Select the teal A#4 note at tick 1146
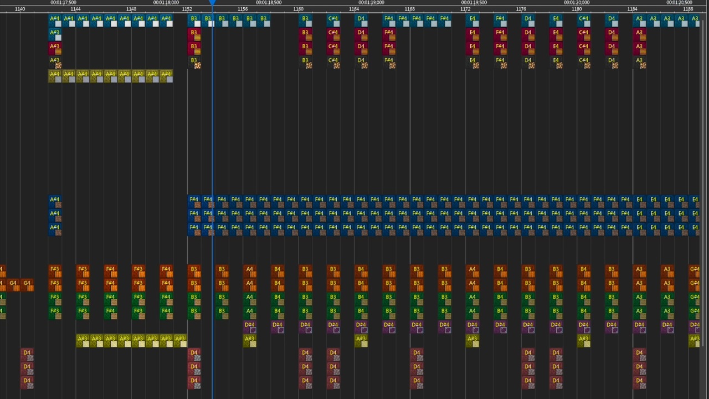 111,21
